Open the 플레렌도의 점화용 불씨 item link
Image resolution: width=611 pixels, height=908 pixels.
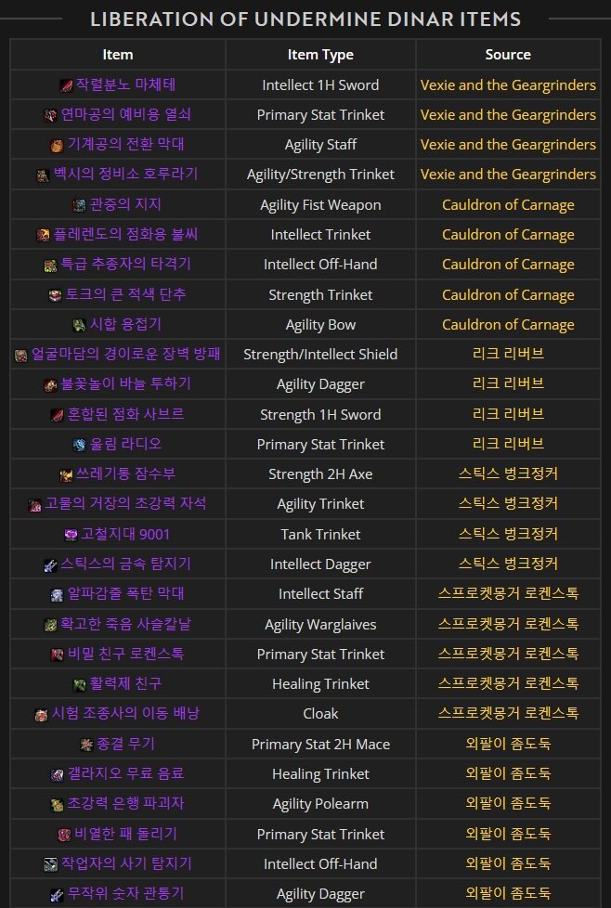click(125, 235)
